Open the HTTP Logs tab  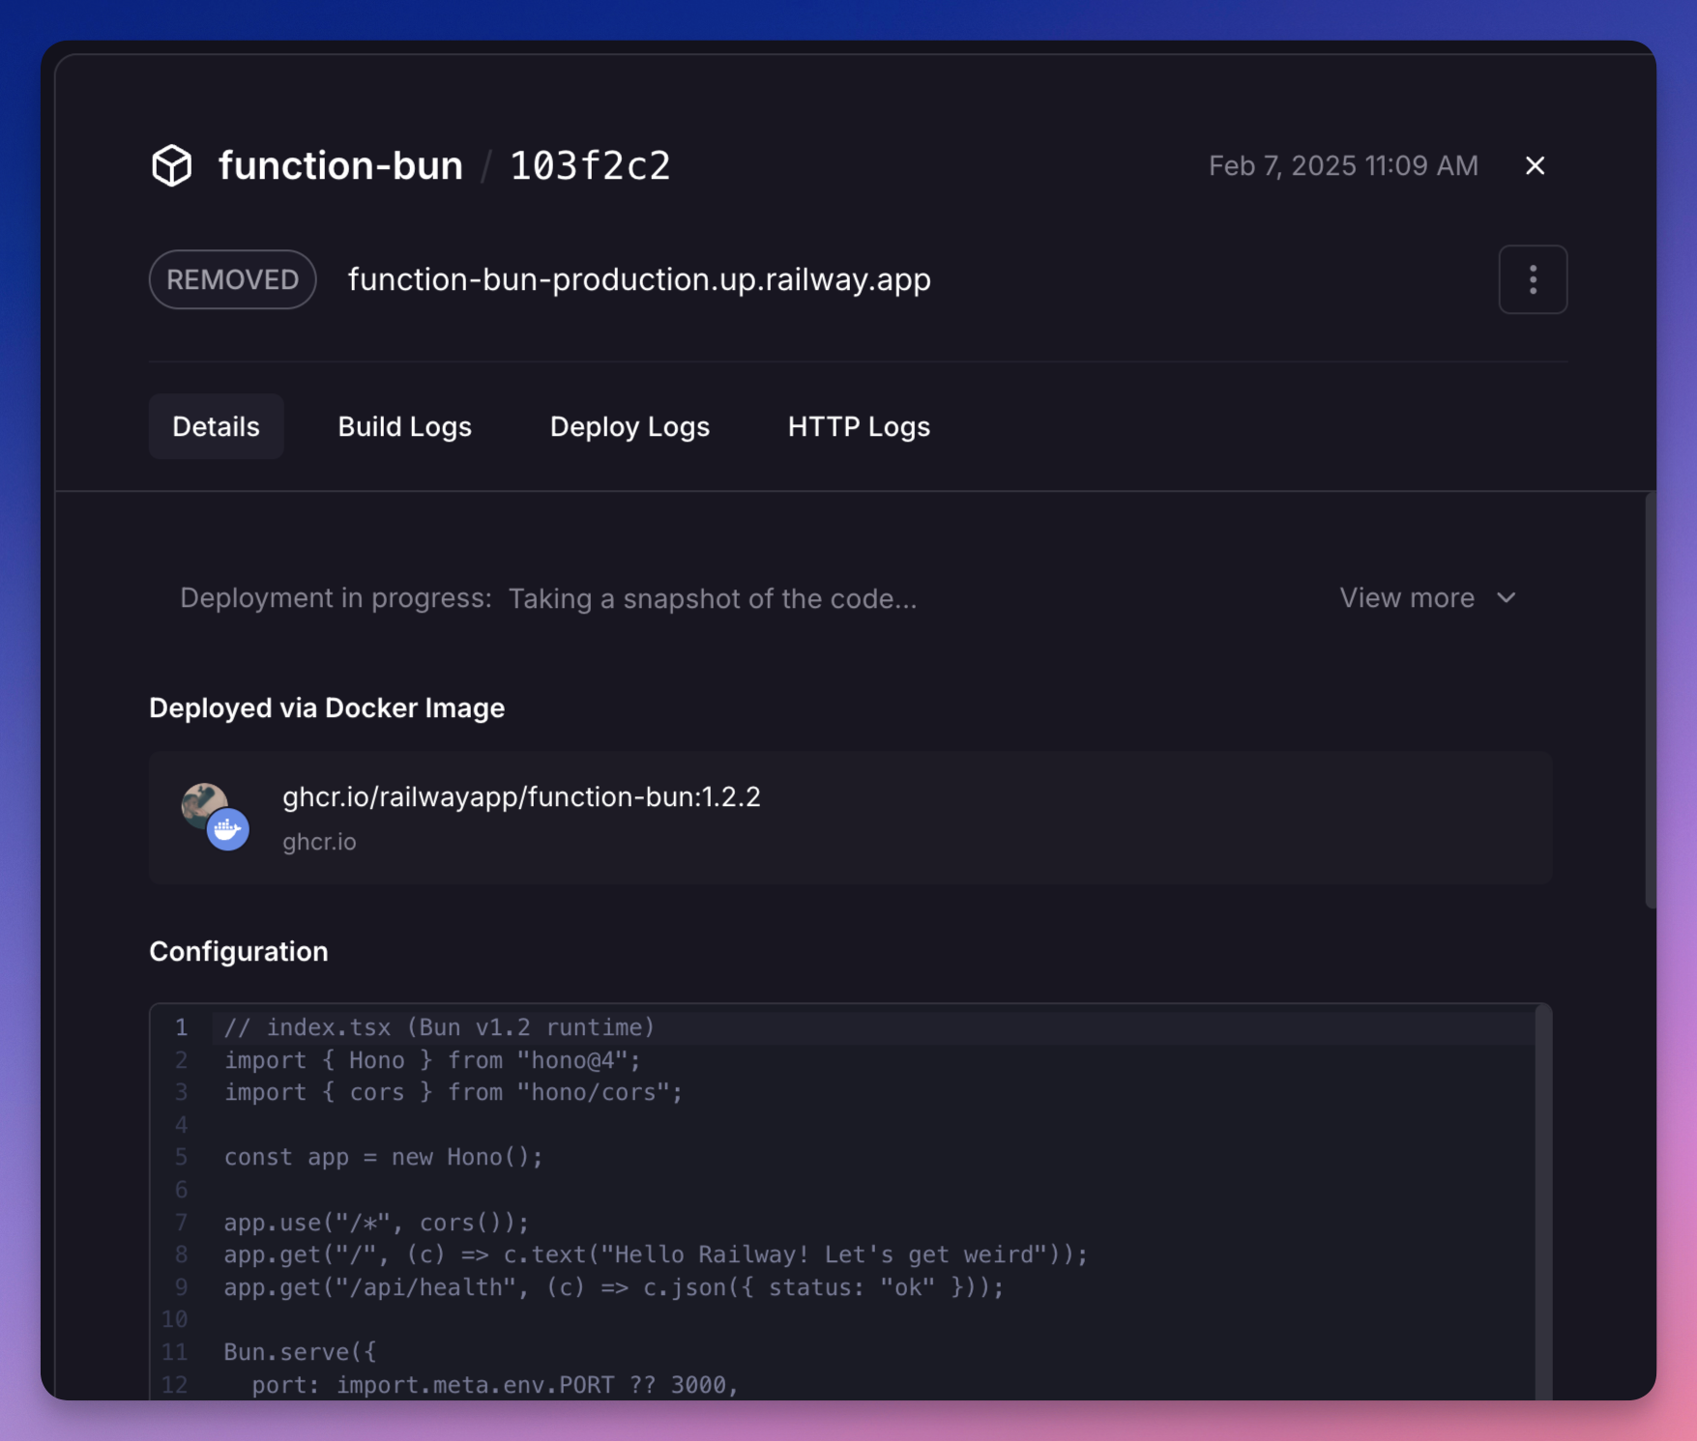859,426
